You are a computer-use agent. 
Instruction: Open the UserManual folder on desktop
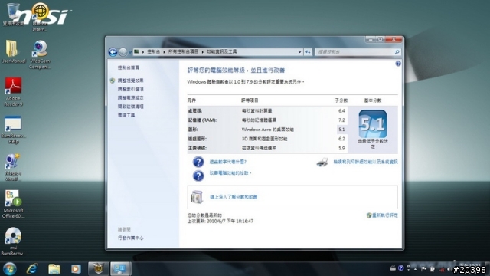point(13,52)
